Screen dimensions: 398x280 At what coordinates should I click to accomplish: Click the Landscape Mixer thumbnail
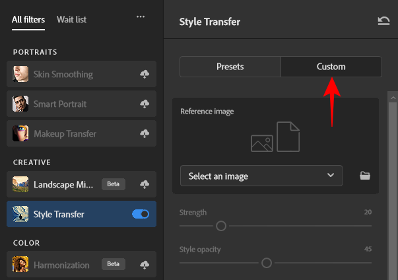tap(20, 184)
